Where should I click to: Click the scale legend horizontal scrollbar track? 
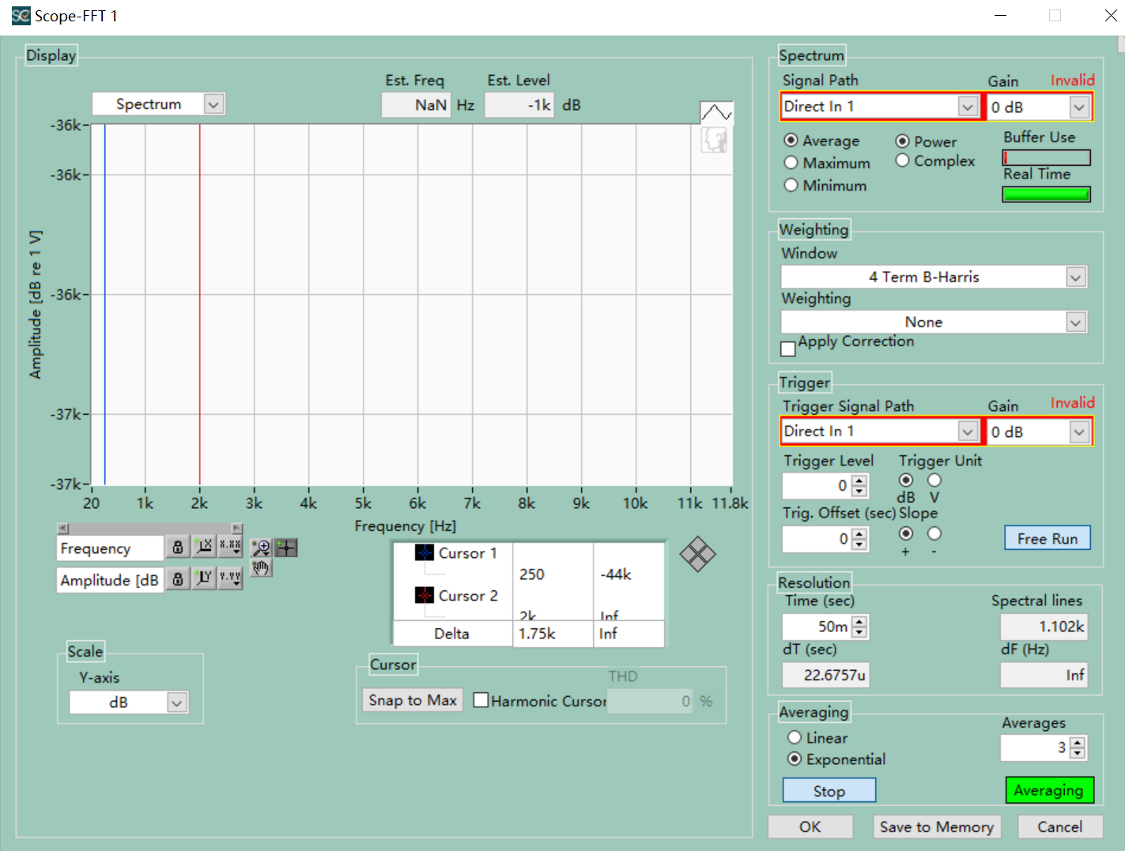click(x=149, y=529)
